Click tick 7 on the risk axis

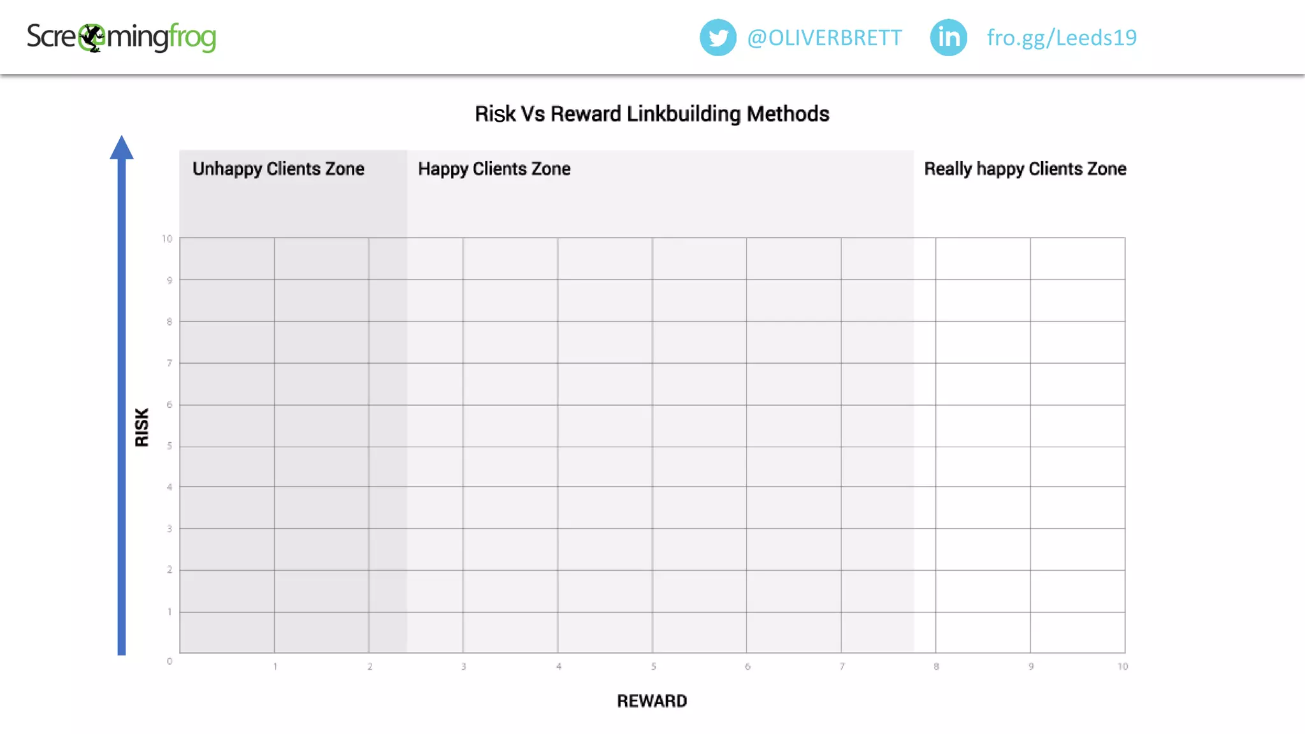point(169,363)
